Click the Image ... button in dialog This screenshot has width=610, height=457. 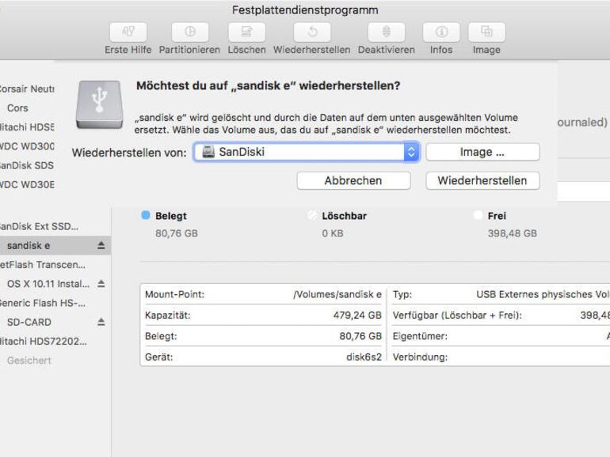click(482, 152)
